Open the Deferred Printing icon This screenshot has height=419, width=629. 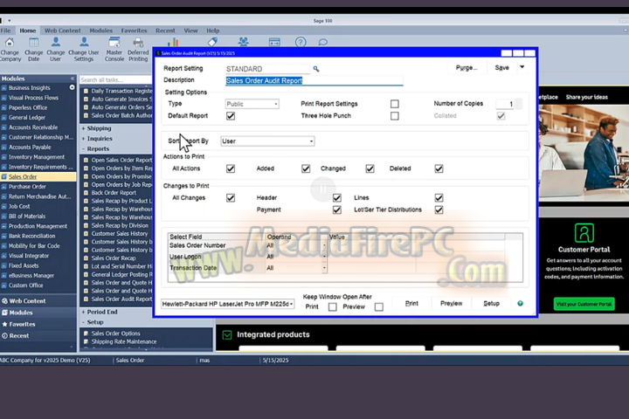[x=138, y=42]
